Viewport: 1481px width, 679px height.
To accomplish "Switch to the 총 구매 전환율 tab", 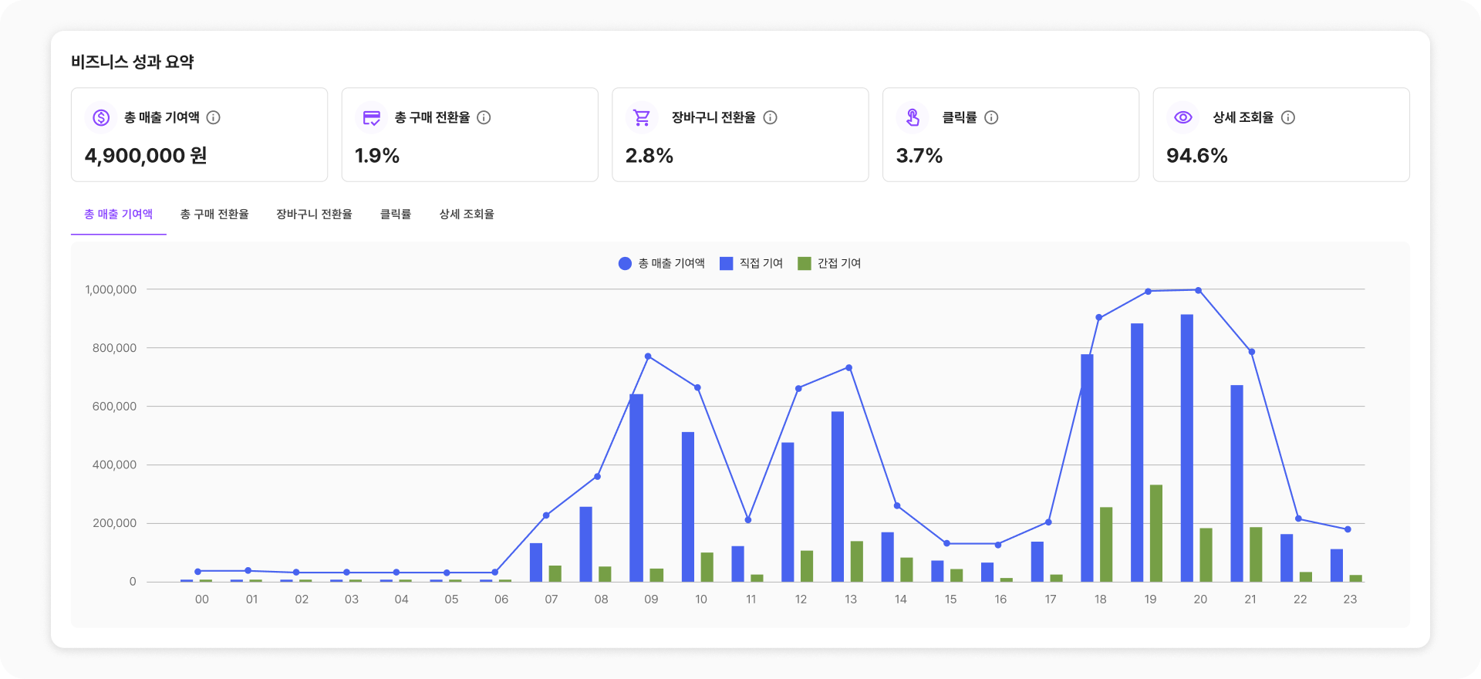I will [214, 215].
